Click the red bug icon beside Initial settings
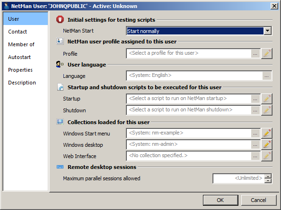Image resolution: width=281 pixels, height=210 pixels. click(x=60, y=19)
